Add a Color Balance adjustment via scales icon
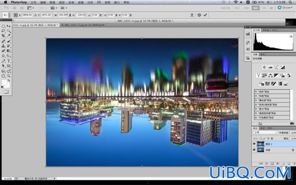The width and height of the screenshot is (296, 185). click(270, 76)
